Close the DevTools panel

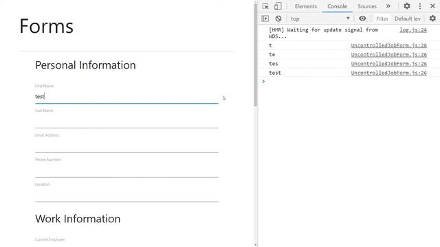432,6
